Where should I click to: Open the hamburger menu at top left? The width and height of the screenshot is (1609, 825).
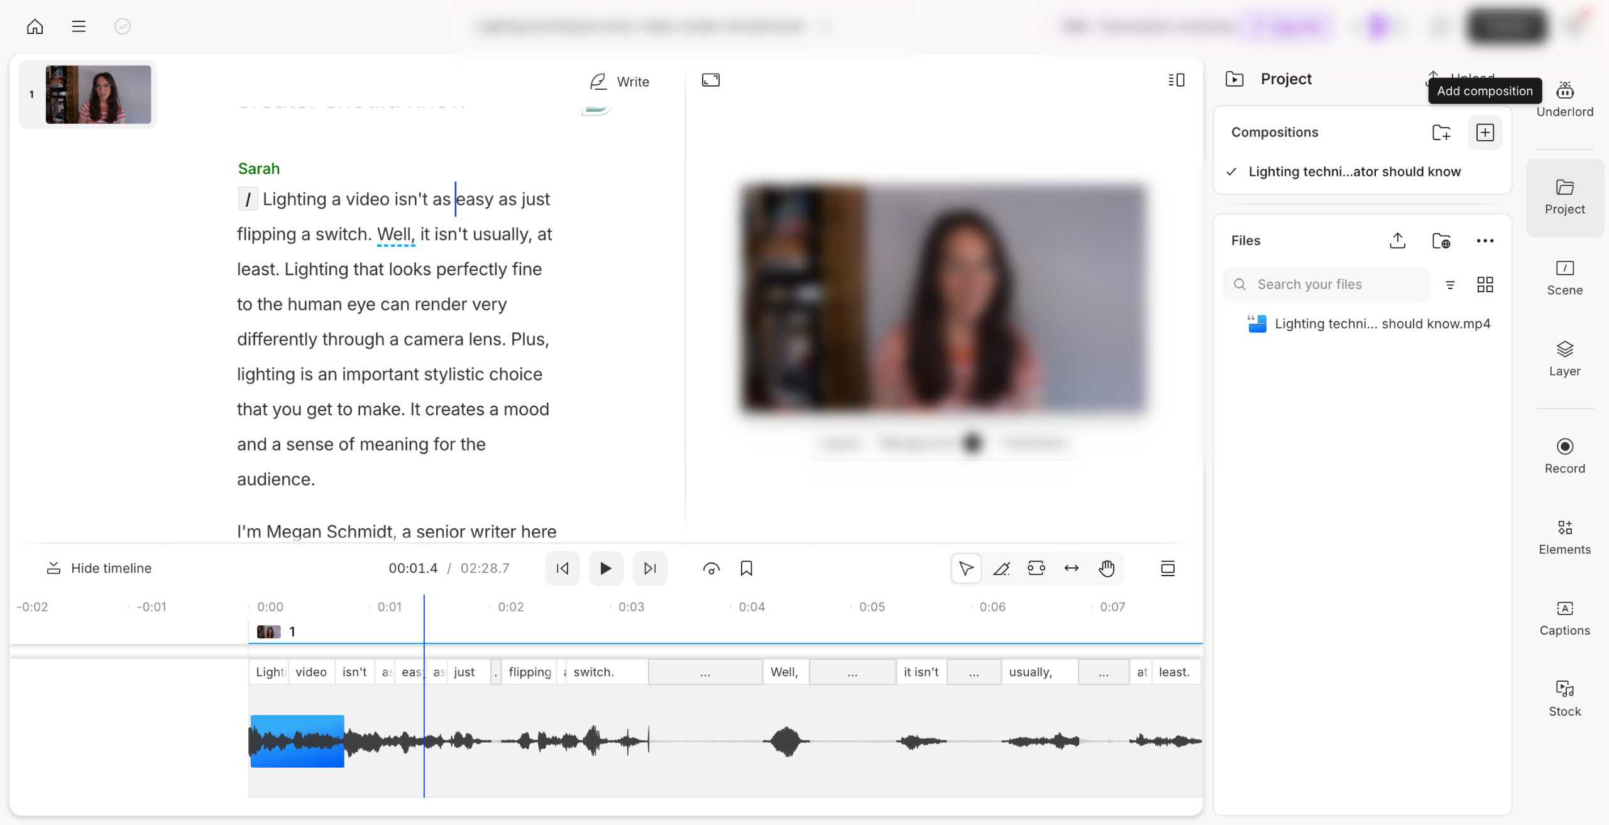(79, 26)
